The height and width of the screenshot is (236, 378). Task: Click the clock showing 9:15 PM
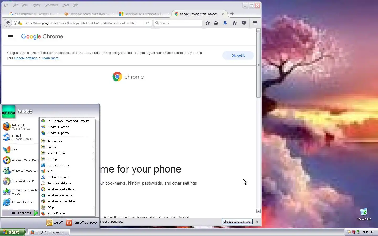[368, 232]
